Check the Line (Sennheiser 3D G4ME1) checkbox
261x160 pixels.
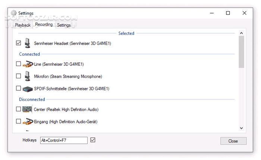[19, 64]
